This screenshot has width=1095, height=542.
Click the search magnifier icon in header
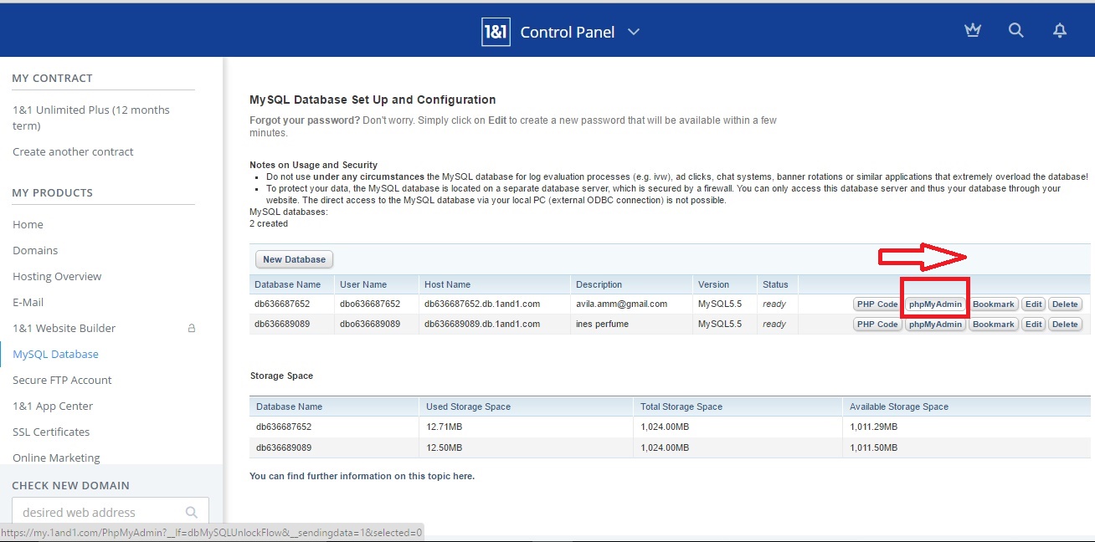pyautogui.click(x=1015, y=31)
